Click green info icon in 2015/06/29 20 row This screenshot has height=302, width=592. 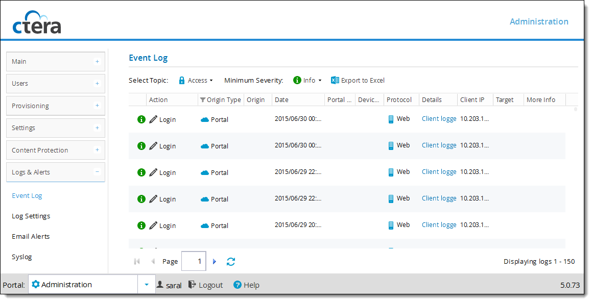[141, 225]
